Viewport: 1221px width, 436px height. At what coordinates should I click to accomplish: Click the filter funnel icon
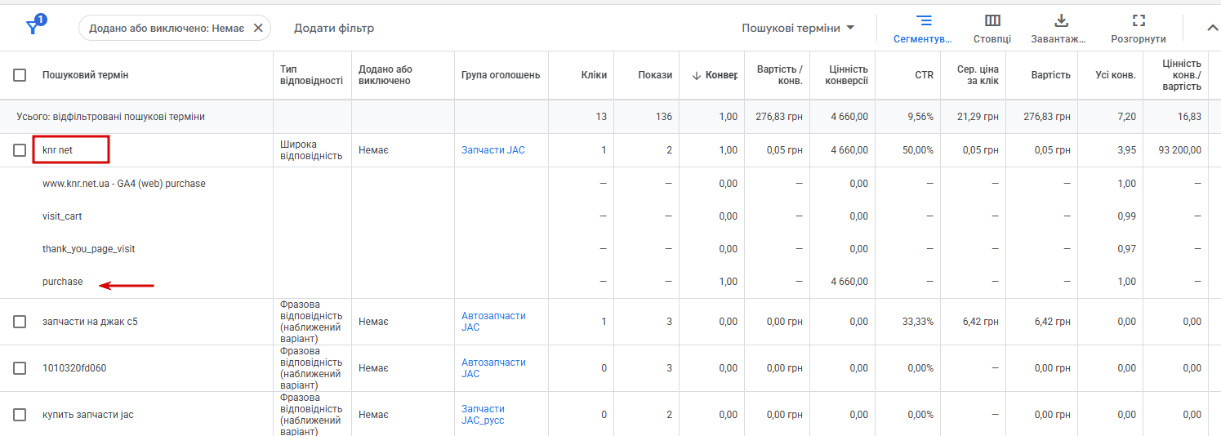(33, 27)
